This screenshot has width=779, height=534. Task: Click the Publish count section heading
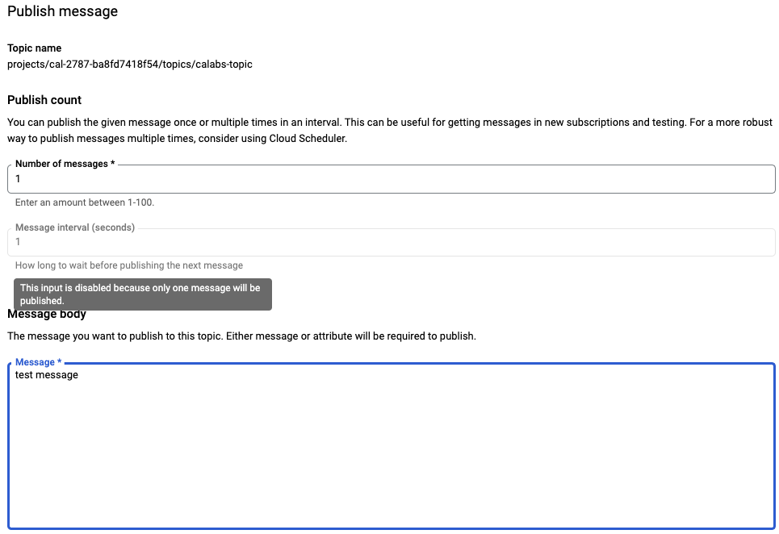[x=44, y=99]
